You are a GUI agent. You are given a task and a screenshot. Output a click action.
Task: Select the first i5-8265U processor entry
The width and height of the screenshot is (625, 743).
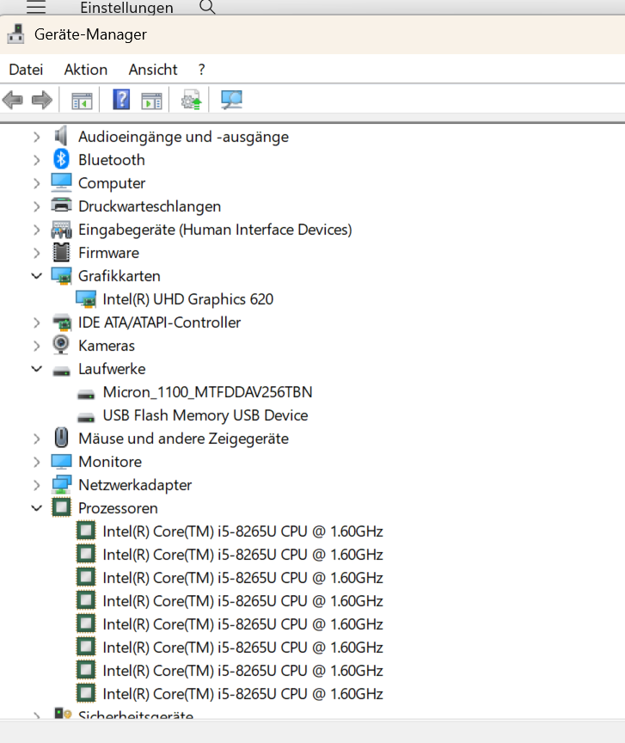pos(242,531)
